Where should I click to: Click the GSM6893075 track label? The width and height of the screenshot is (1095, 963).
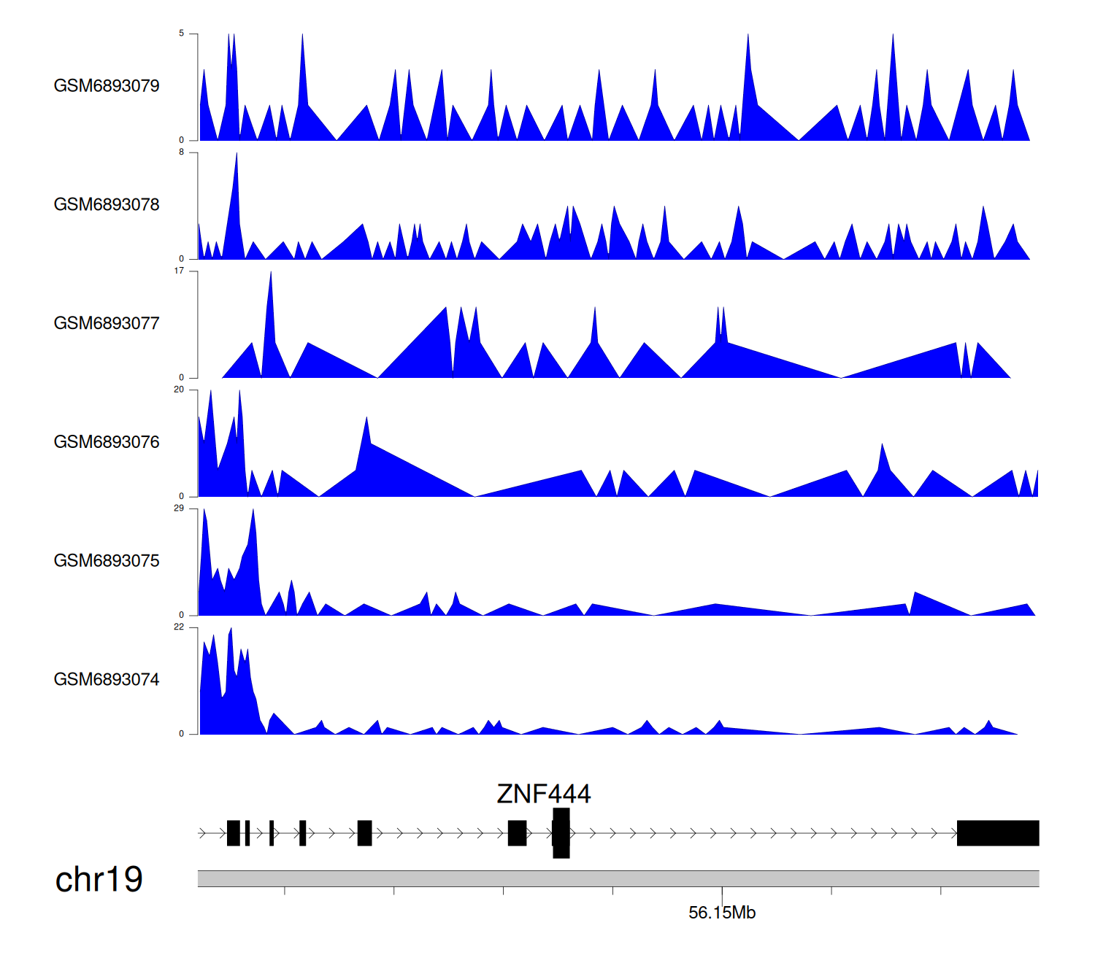(107, 561)
